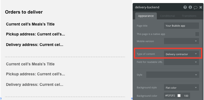Select first 'Current cell's Meals's Title' text

point(30,24)
